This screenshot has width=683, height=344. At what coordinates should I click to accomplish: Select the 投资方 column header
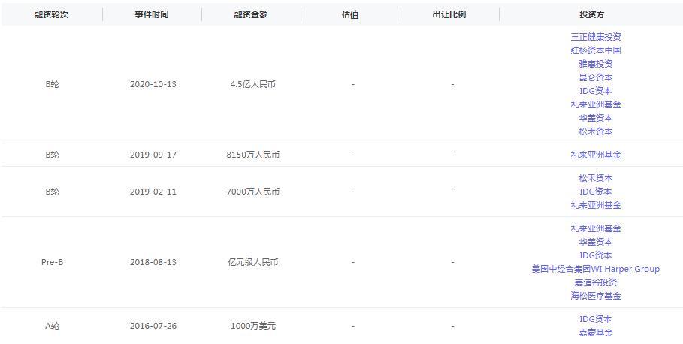click(x=591, y=14)
